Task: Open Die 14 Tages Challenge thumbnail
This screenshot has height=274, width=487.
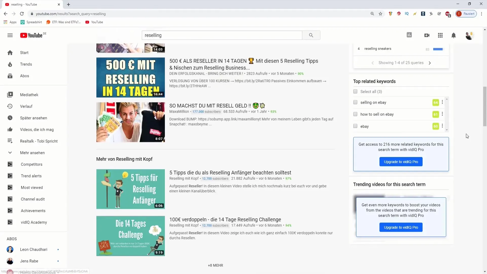Action: [130, 236]
